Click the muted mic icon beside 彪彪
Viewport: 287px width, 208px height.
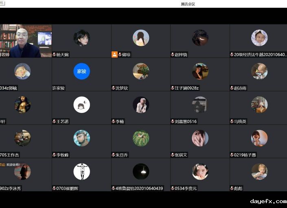point(232,188)
